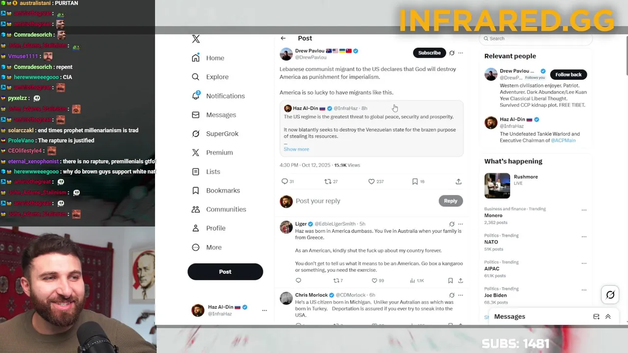Subscribe to Drew Pavlou
Screen dimensions: 628x353
tap(429, 52)
